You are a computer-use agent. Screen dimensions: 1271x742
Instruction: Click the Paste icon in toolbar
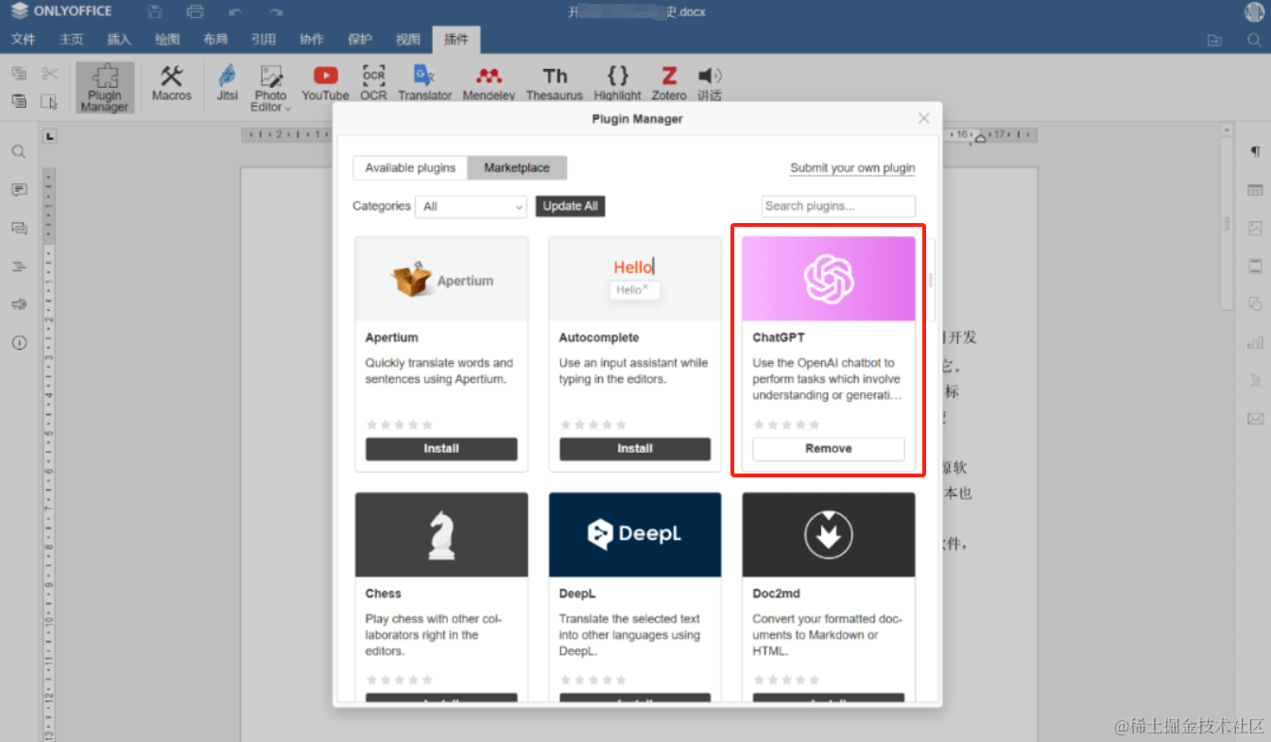coord(19,101)
